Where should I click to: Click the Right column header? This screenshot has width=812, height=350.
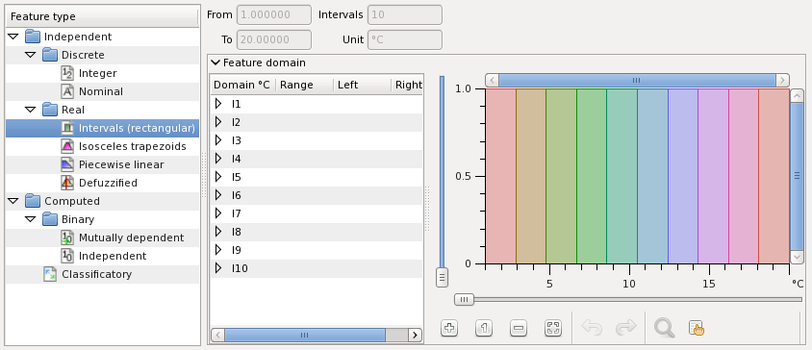(x=408, y=85)
